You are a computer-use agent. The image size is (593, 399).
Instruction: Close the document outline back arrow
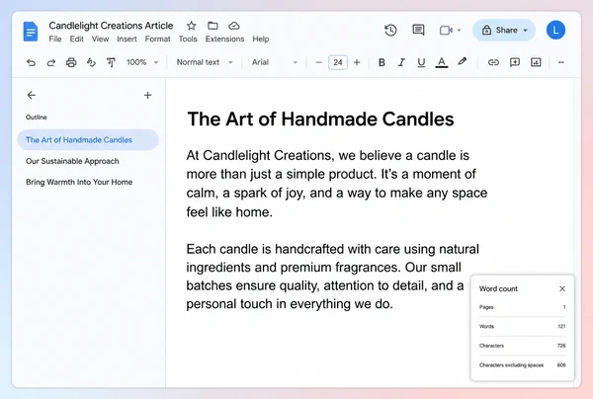tap(32, 95)
